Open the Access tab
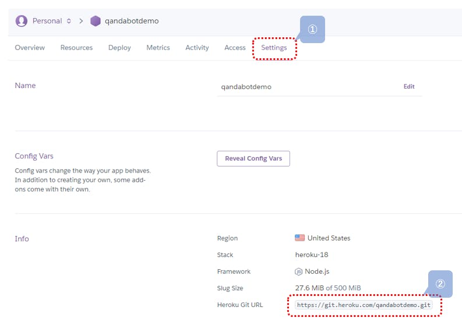Viewport: 462px width, 328px height. point(235,47)
